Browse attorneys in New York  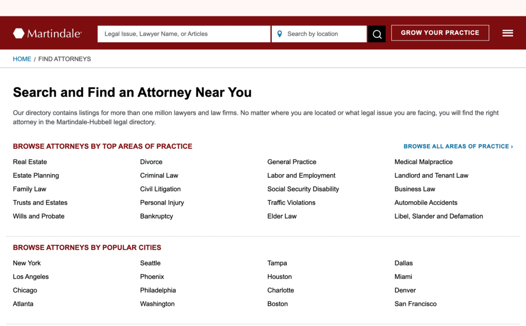click(x=27, y=263)
